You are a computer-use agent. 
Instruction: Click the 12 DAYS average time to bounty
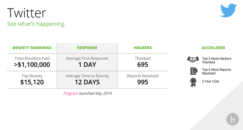click(87, 82)
